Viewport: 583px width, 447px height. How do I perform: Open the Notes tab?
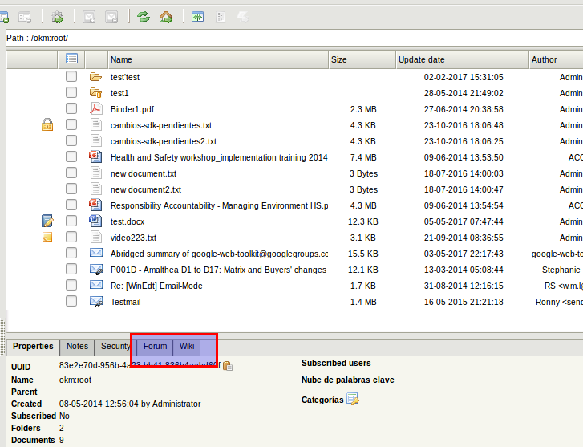77,347
